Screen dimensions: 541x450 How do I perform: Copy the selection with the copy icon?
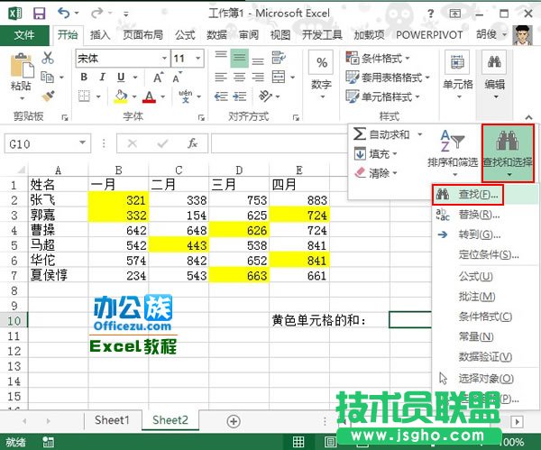(47, 77)
